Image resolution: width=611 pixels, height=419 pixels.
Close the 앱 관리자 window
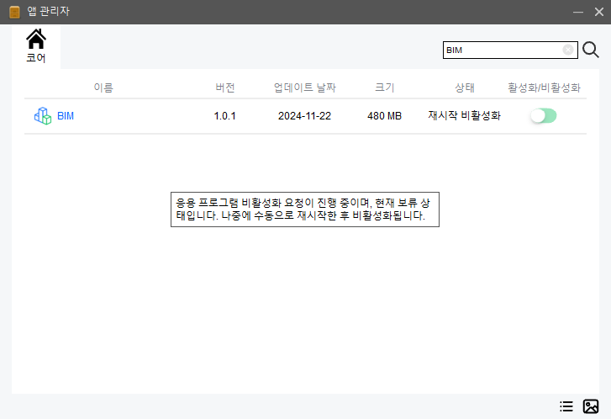(x=599, y=12)
